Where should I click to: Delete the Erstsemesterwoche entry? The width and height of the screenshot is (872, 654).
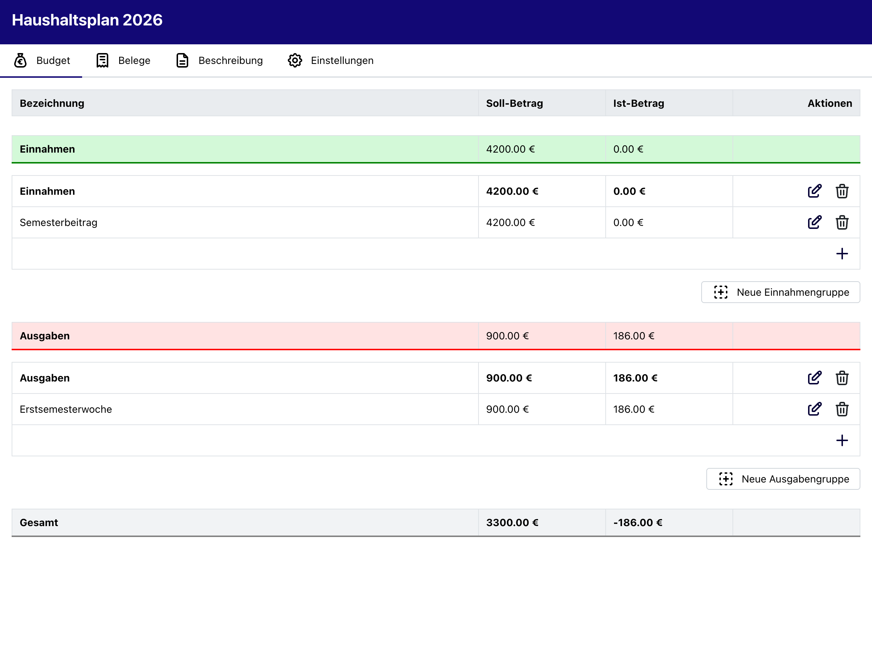pos(842,409)
